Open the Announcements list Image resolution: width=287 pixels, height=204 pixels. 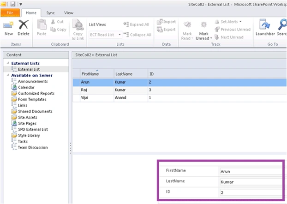(x=33, y=81)
